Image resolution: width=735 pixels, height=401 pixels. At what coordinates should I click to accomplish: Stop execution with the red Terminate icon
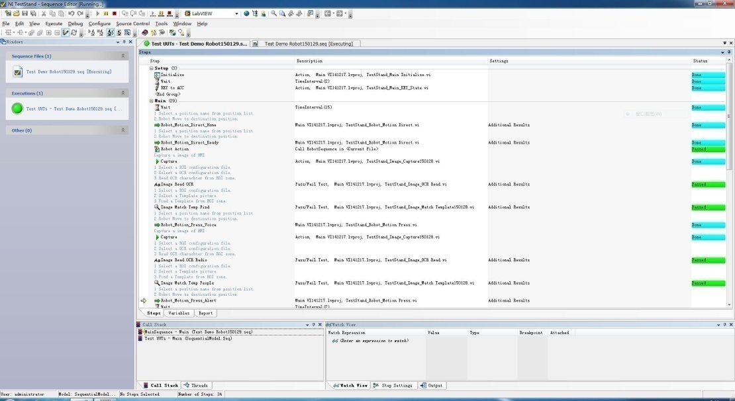115,14
